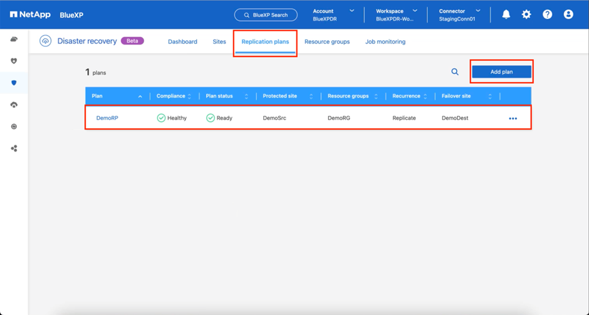The height and width of the screenshot is (315, 589).
Task: Click inside the BlueXP Search field
Action: point(266,14)
